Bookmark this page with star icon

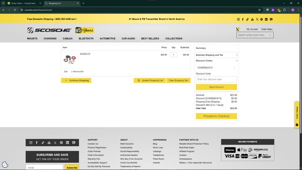[260, 10]
